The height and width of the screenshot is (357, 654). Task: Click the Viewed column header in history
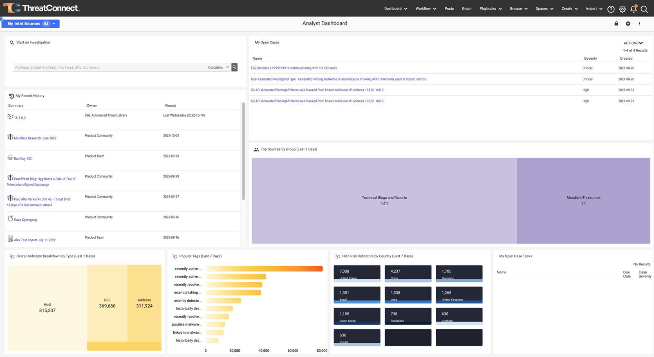click(x=170, y=106)
